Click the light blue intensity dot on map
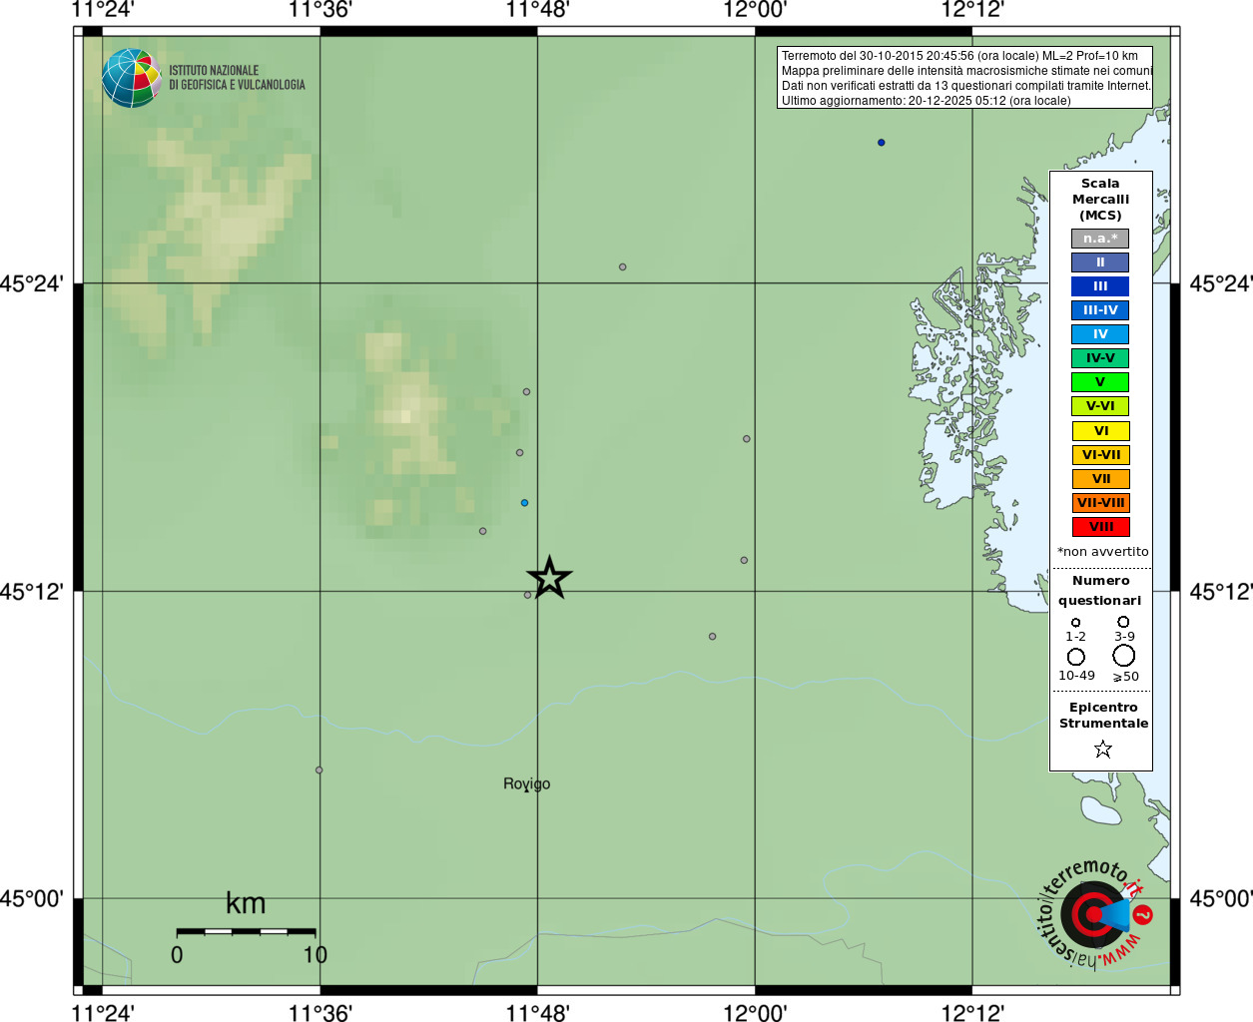 click(524, 503)
